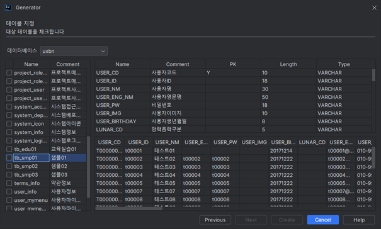Select the system_logi... table row name
The image size is (381, 229).
[31, 140]
